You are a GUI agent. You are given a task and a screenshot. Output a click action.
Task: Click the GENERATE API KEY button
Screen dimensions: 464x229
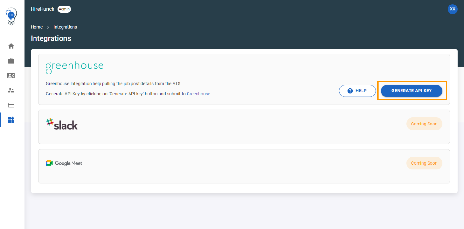(x=411, y=91)
